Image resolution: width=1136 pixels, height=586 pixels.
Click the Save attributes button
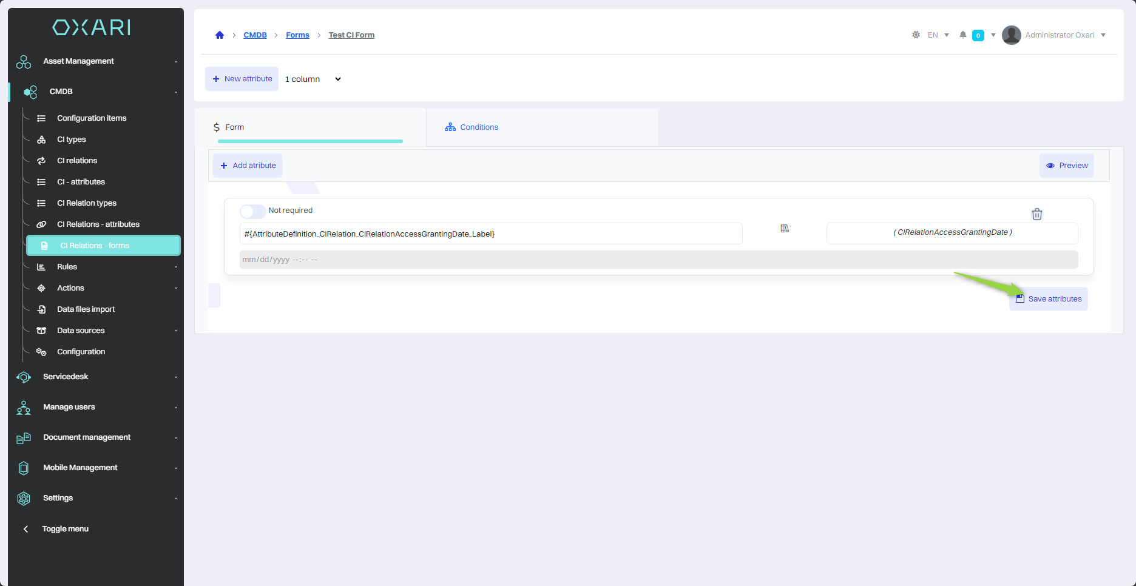1048,299
